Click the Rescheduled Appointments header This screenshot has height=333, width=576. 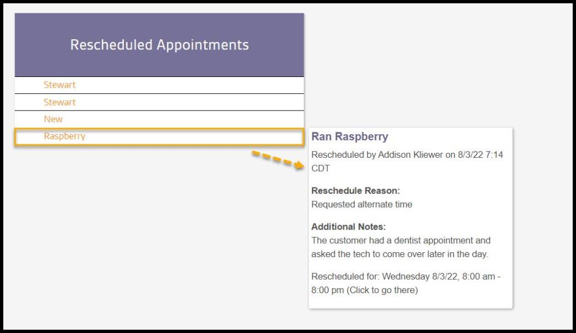click(159, 45)
